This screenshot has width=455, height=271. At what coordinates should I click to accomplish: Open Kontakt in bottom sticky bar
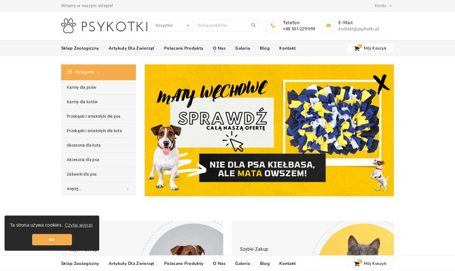point(287,264)
